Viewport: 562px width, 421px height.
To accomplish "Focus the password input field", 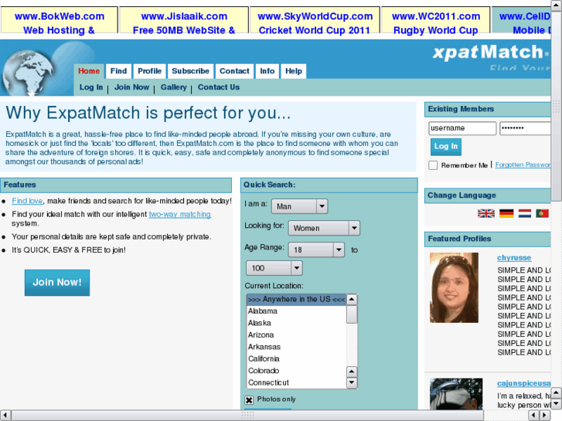I will pos(525,128).
